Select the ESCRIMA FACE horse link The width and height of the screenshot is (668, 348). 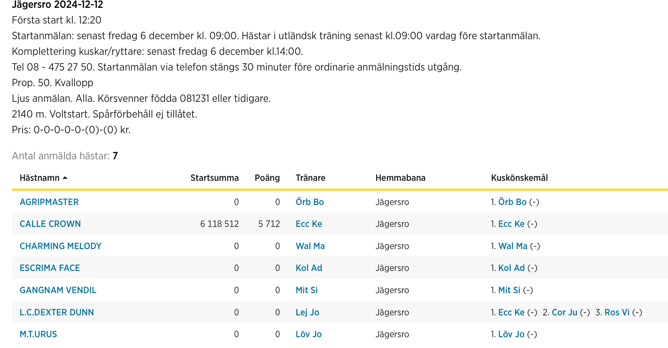[x=50, y=268]
